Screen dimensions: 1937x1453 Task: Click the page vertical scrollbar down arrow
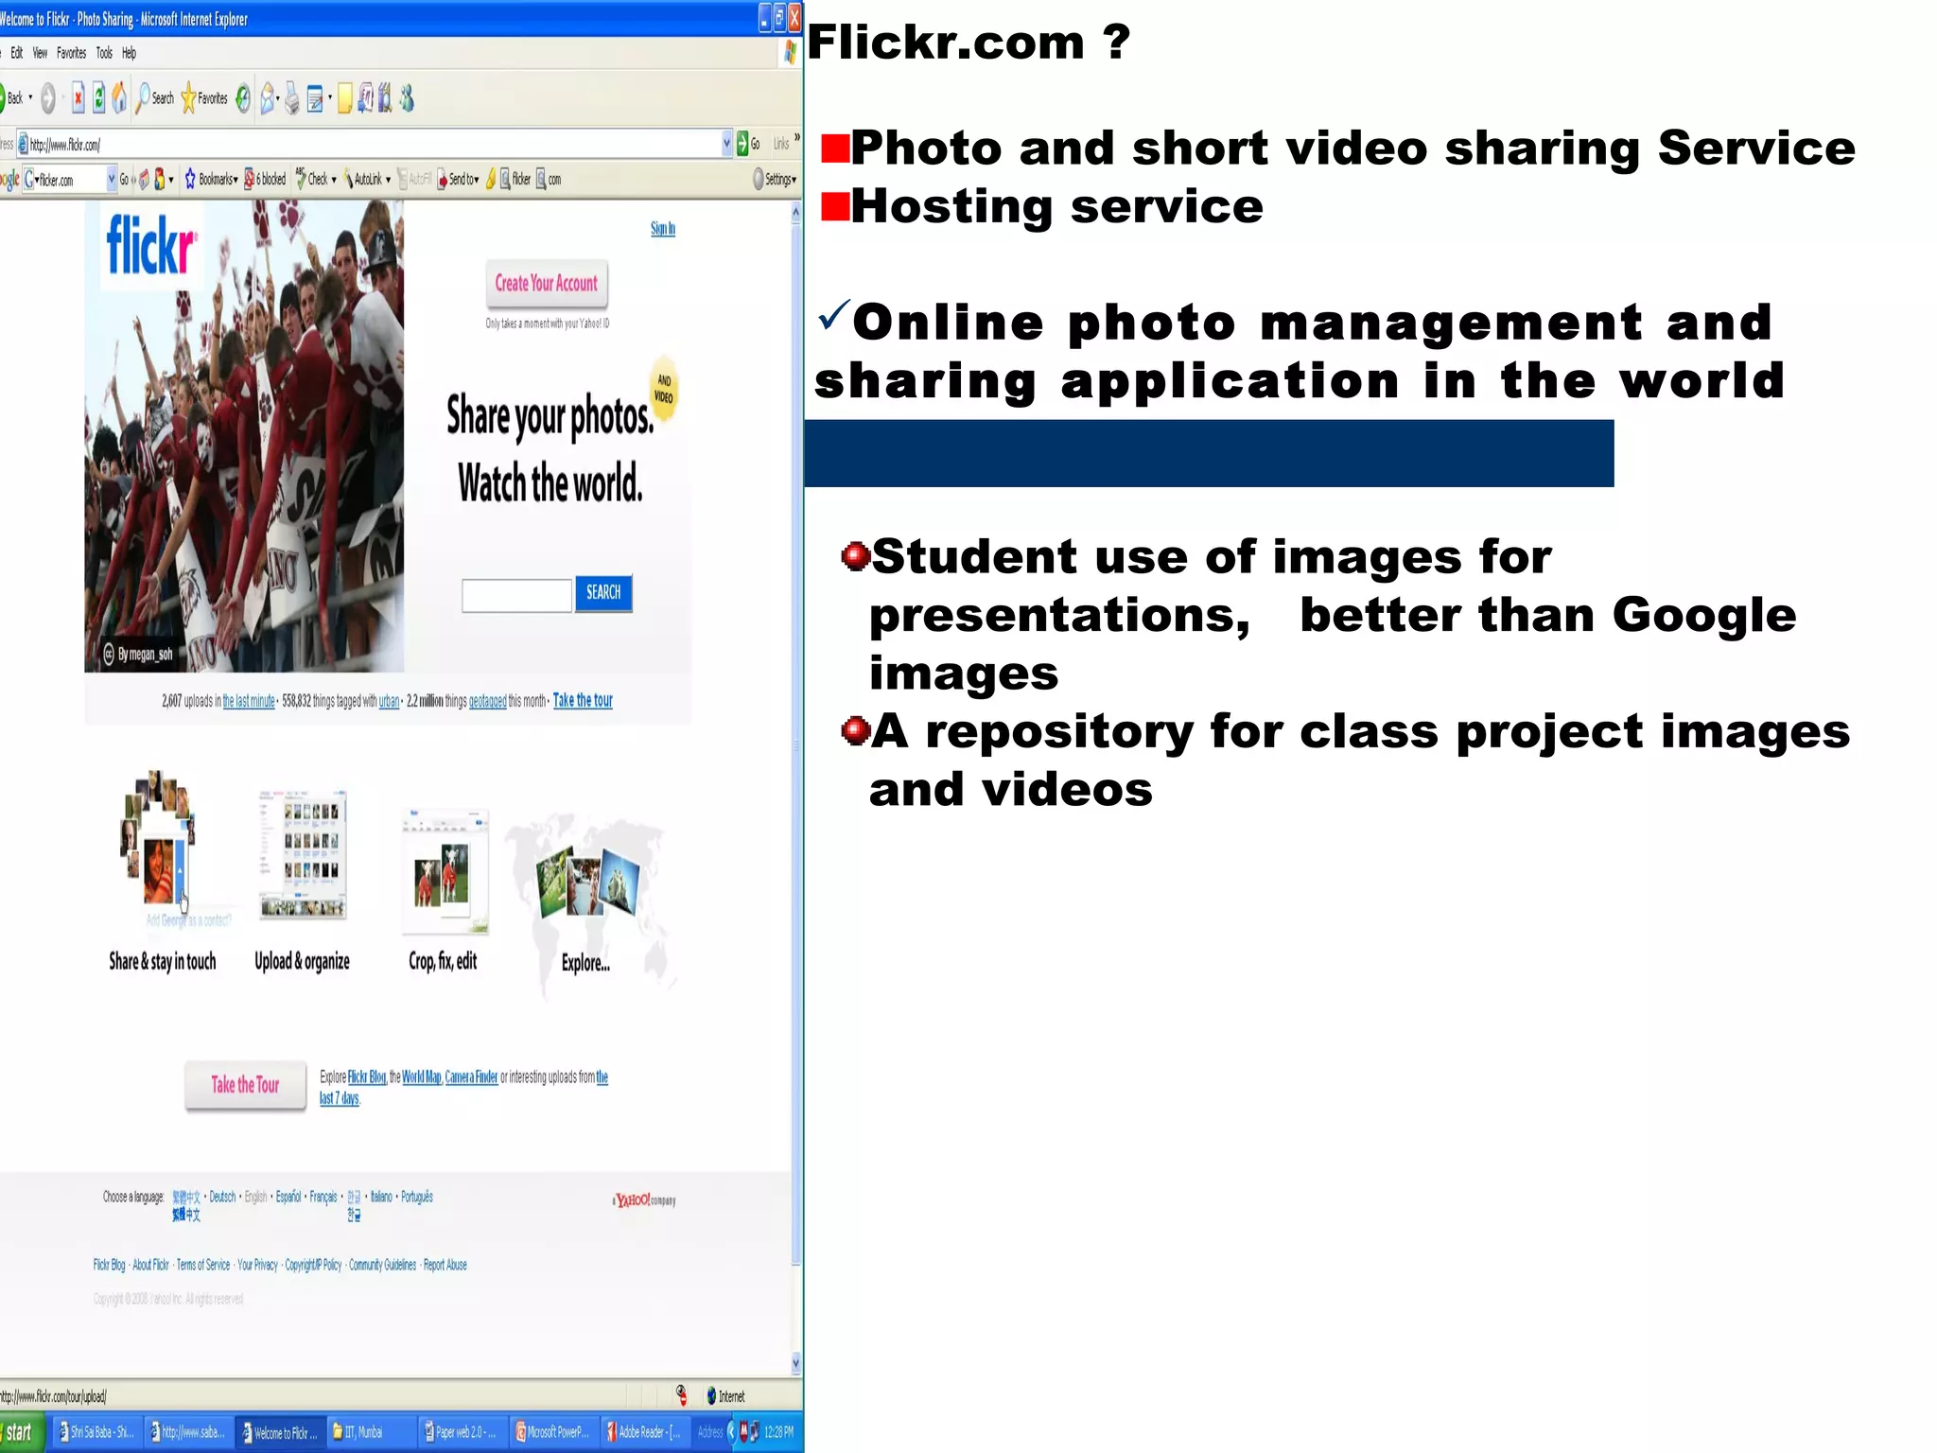795,1363
